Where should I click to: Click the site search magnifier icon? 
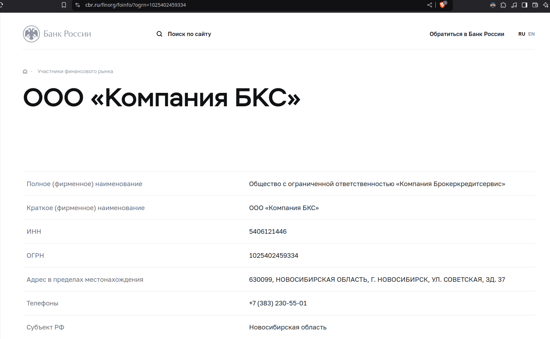coord(159,34)
